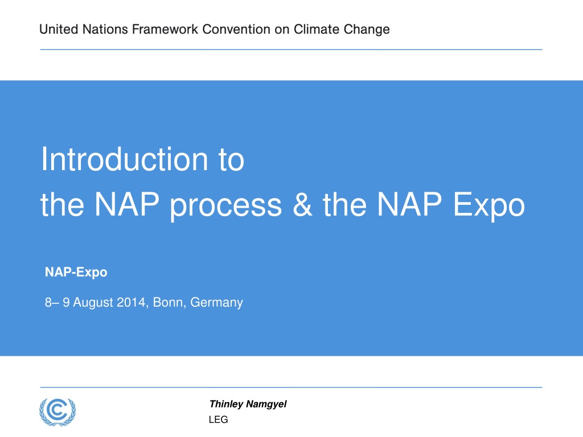Select the bold 'NAP-Expo' subtitle
Viewport: 583px width, 437px height.
(x=76, y=272)
